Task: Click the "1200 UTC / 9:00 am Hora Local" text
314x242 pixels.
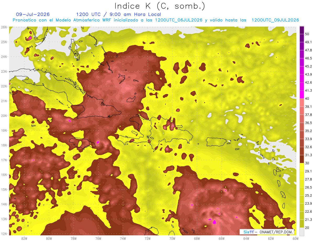Action: (119, 14)
